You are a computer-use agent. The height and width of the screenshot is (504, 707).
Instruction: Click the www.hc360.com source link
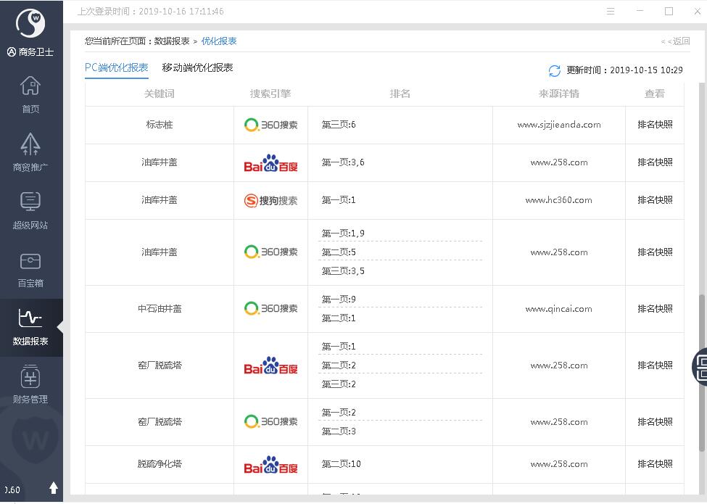(x=558, y=200)
